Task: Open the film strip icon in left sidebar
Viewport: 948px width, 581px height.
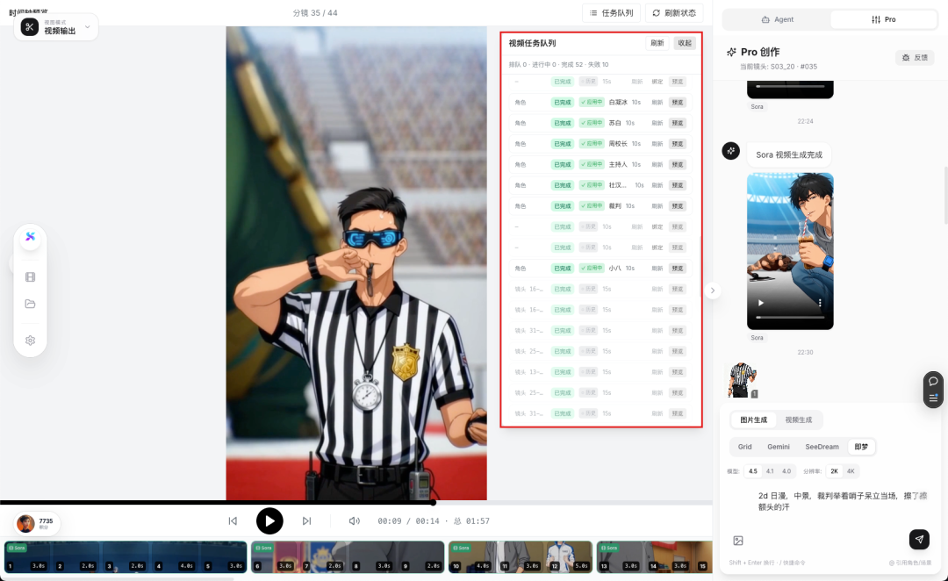Action: click(x=31, y=277)
